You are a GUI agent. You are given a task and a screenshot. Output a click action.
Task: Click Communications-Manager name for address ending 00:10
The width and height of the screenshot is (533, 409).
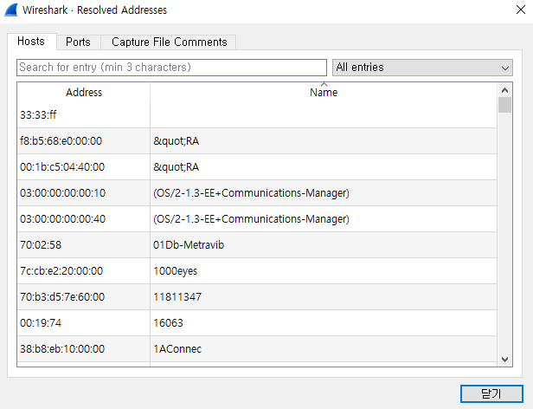tap(251, 193)
